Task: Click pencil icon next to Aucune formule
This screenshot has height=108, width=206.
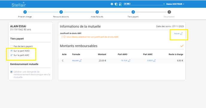Action: coord(81,61)
